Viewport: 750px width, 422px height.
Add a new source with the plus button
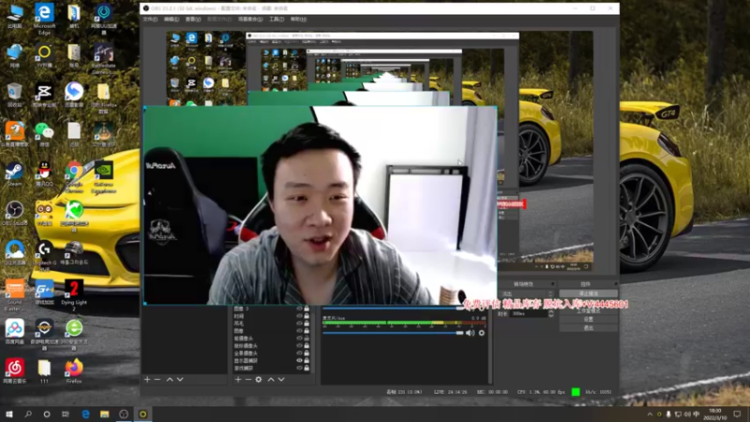(x=238, y=380)
